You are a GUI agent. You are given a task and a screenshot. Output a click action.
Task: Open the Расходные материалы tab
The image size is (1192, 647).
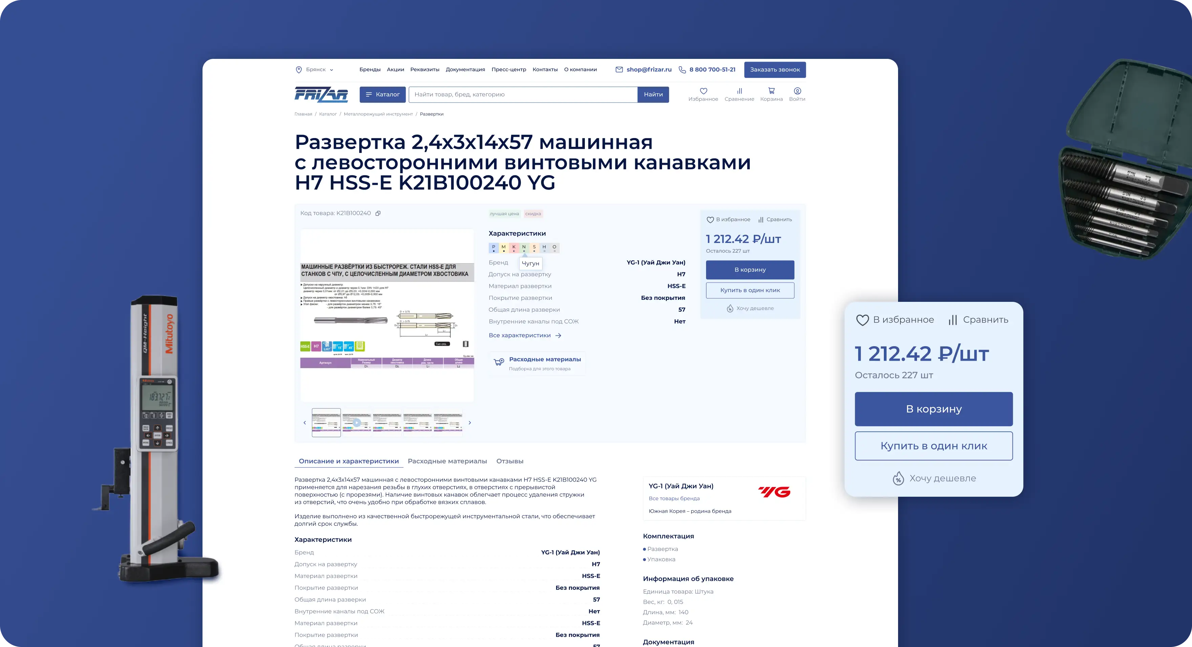pos(447,461)
